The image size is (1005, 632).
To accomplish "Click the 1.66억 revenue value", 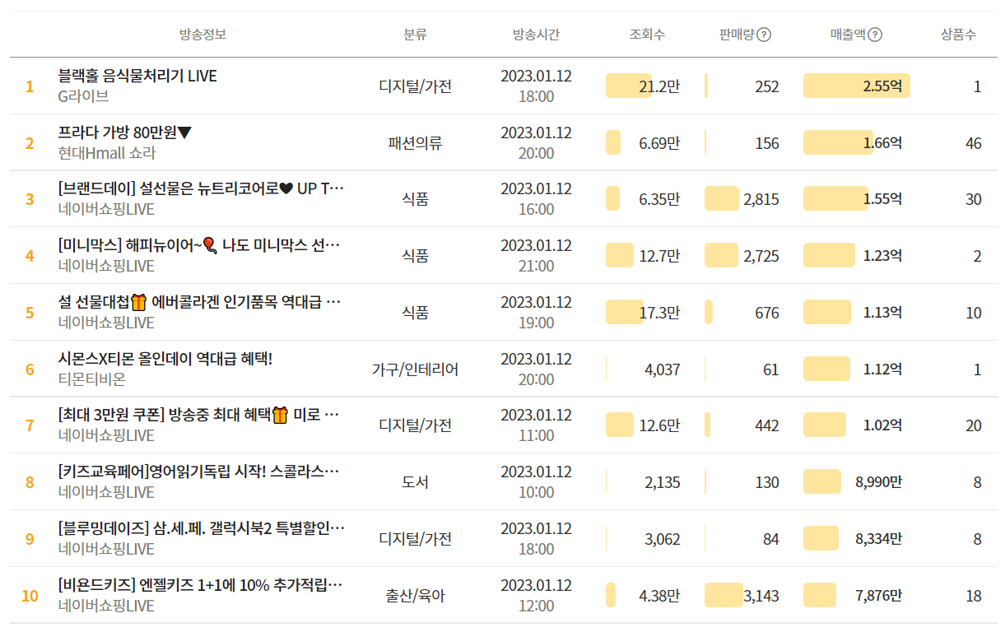I will click(882, 143).
